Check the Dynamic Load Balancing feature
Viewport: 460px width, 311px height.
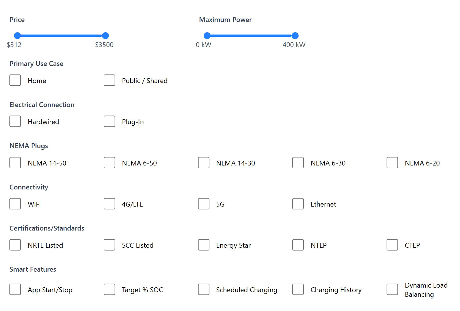click(392, 289)
